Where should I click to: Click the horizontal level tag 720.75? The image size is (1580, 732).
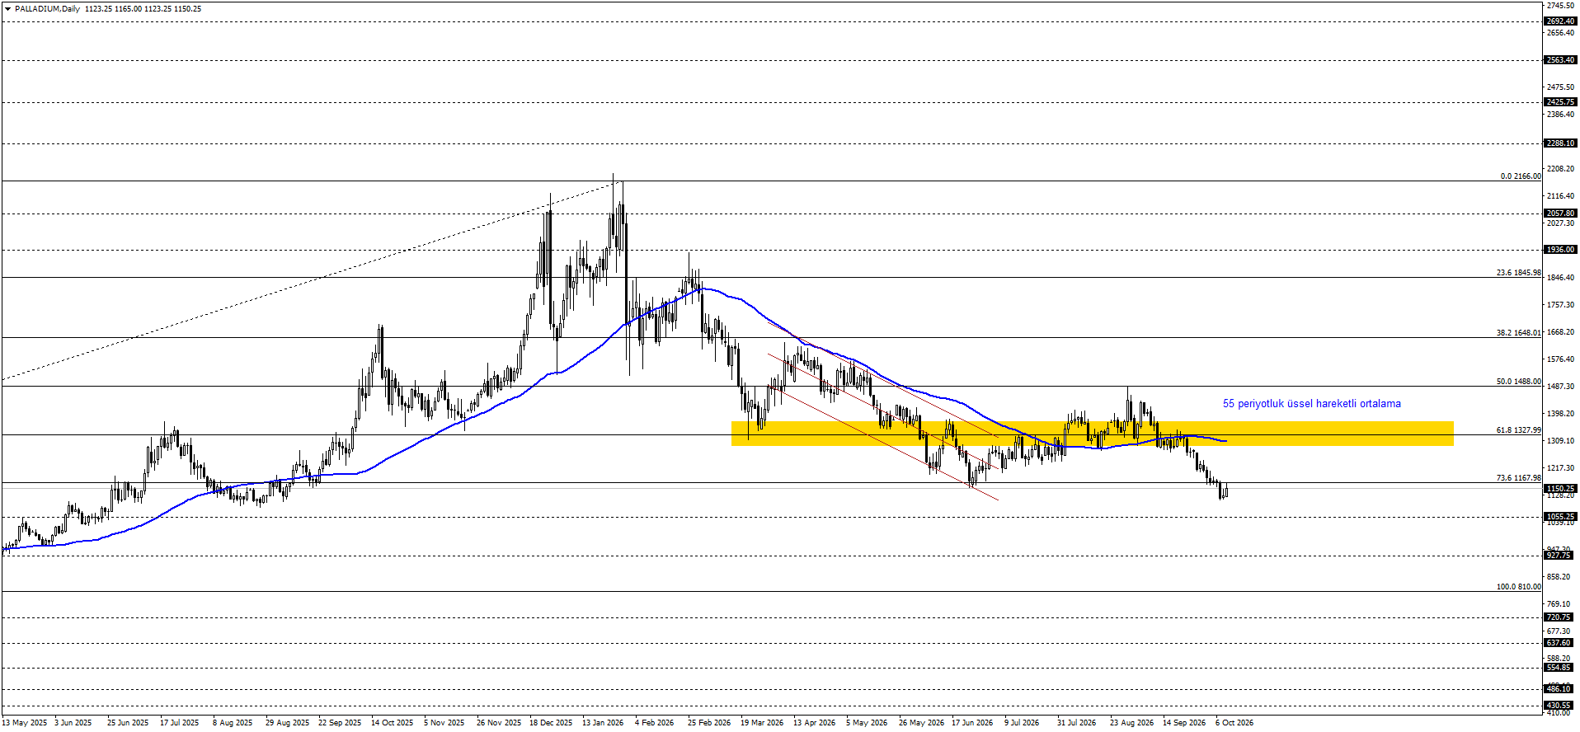(x=1560, y=617)
